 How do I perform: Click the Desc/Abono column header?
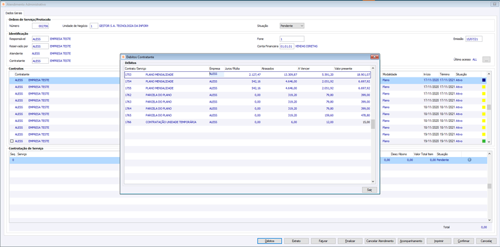(x=399, y=154)
